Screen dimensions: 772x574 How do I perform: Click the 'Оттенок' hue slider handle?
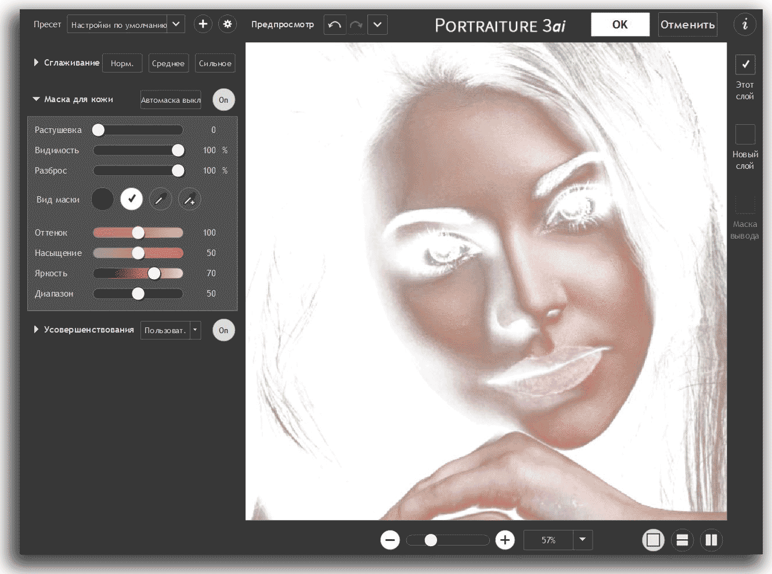(x=138, y=233)
